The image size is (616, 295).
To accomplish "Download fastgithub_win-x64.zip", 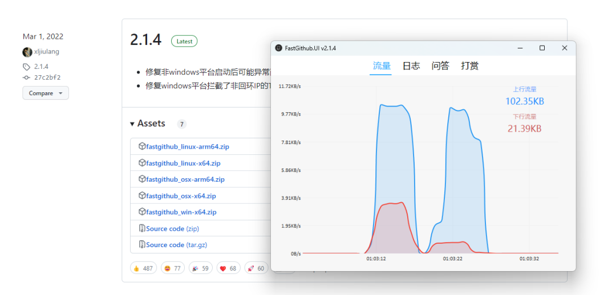I will tap(181, 212).
